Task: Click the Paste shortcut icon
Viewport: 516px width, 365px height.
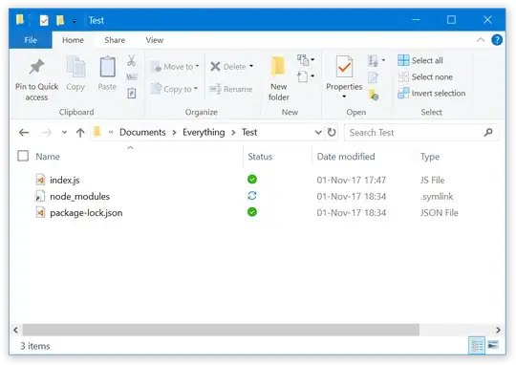Action: [x=132, y=93]
